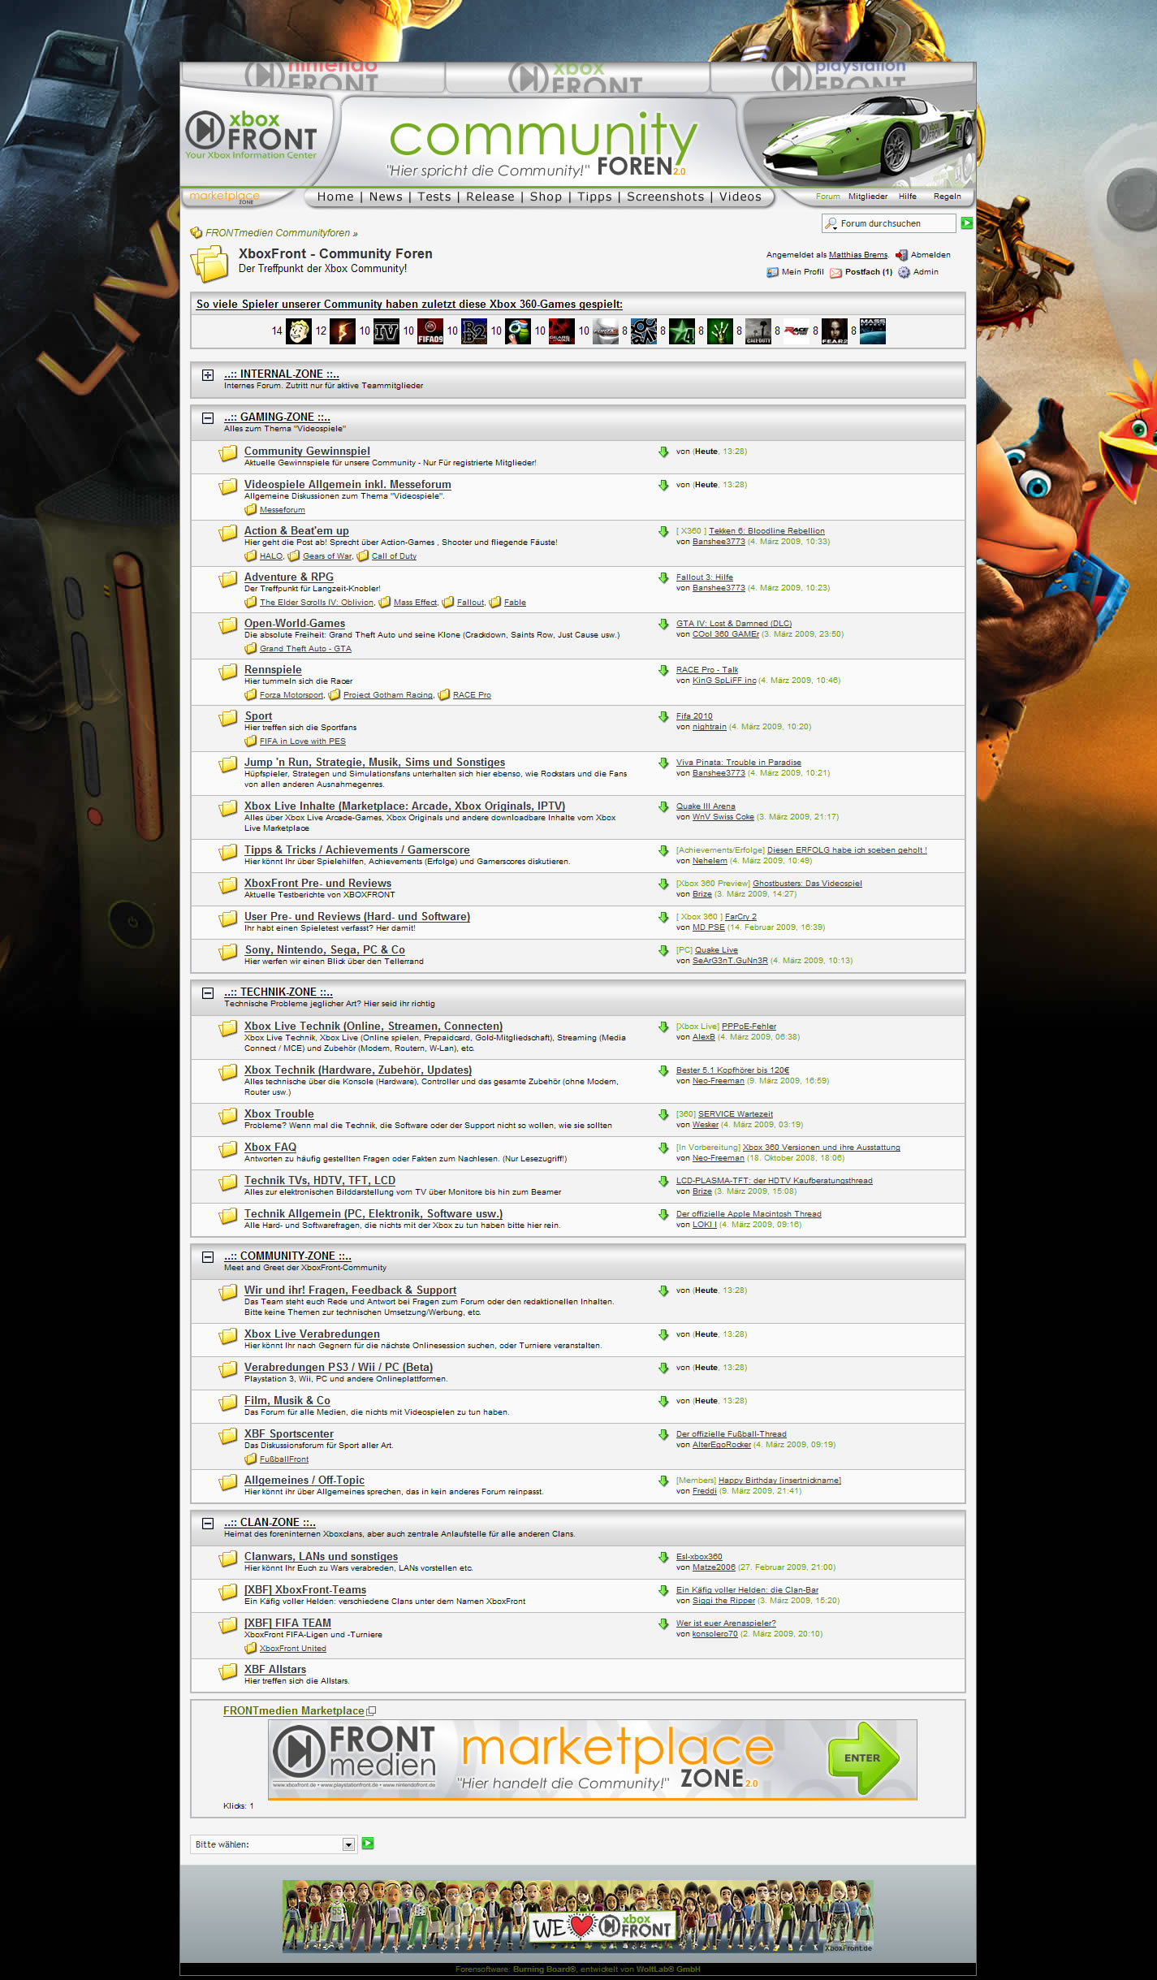1157x1980 pixels.
Task: Click the Fallout Vault Boy game icon
Action: click(x=299, y=331)
